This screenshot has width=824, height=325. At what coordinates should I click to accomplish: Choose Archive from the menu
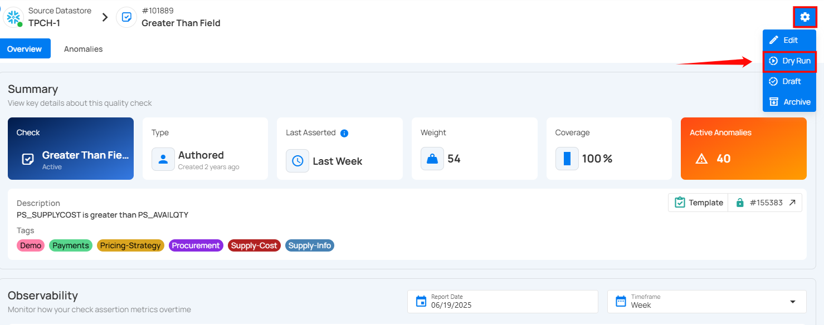pos(789,102)
